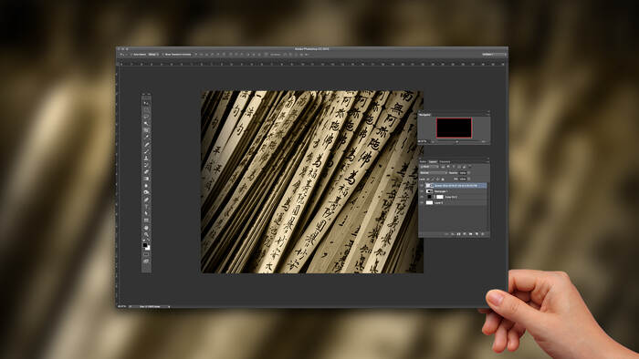Open the Layers panel flyout menu
The height and width of the screenshot is (359, 639).
pos(487,162)
